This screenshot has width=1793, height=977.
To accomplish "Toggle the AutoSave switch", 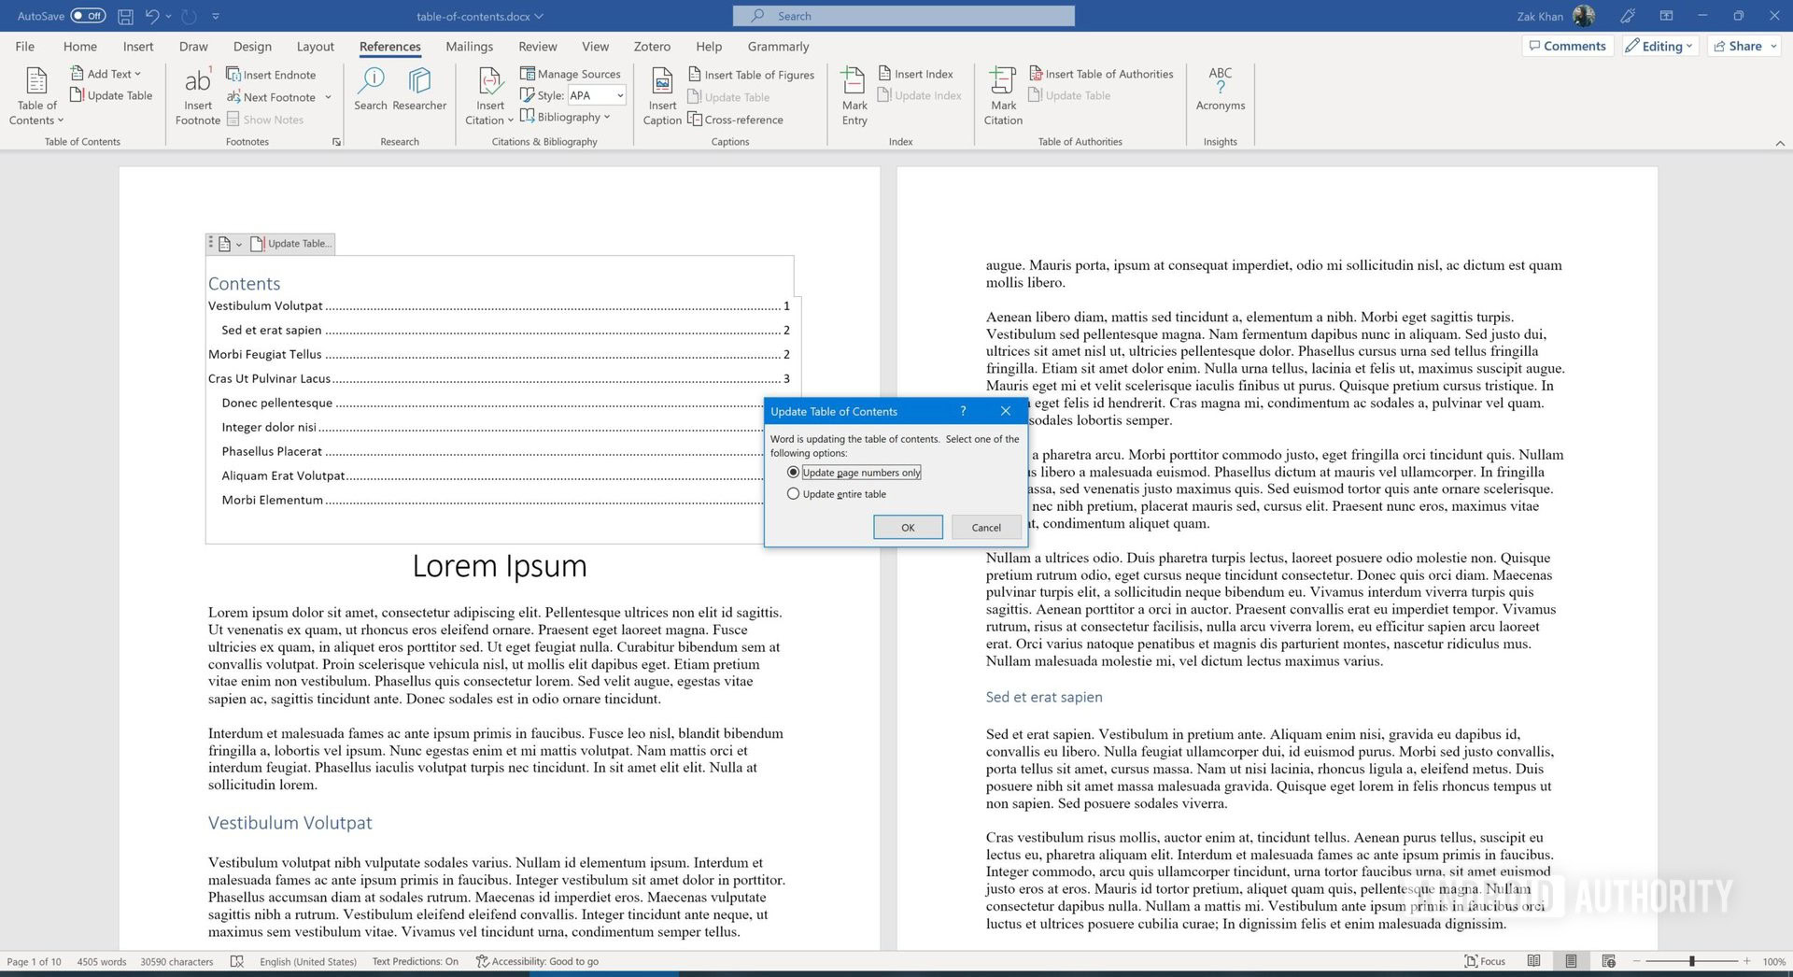I will click(88, 16).
